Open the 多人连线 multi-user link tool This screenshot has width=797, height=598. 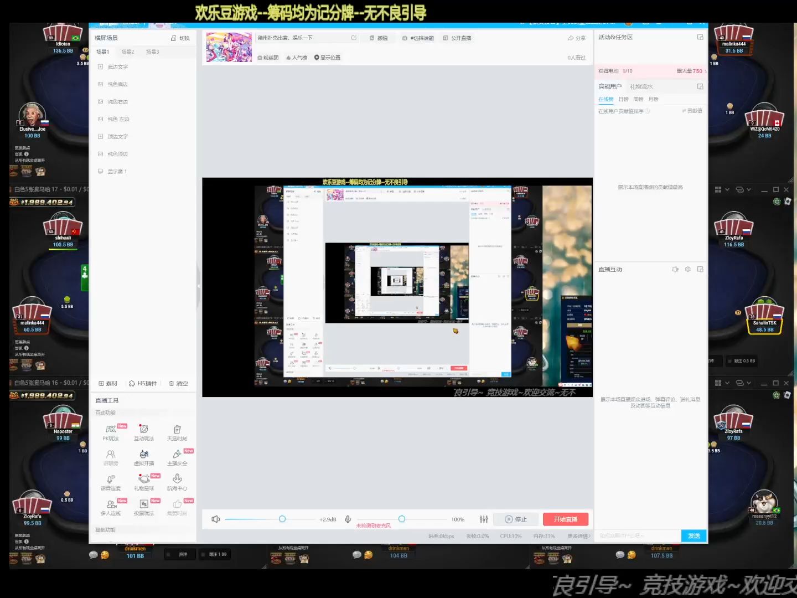pyautogui.click(x=111, y=507)
